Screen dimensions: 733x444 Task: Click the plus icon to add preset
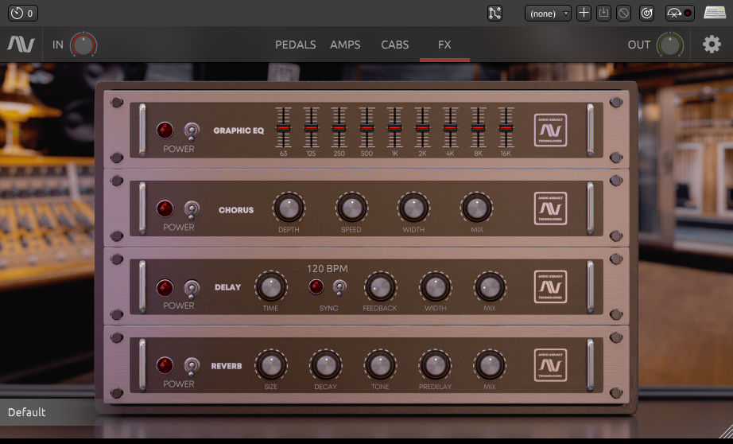pyautogui.click(x=584, y=14)
